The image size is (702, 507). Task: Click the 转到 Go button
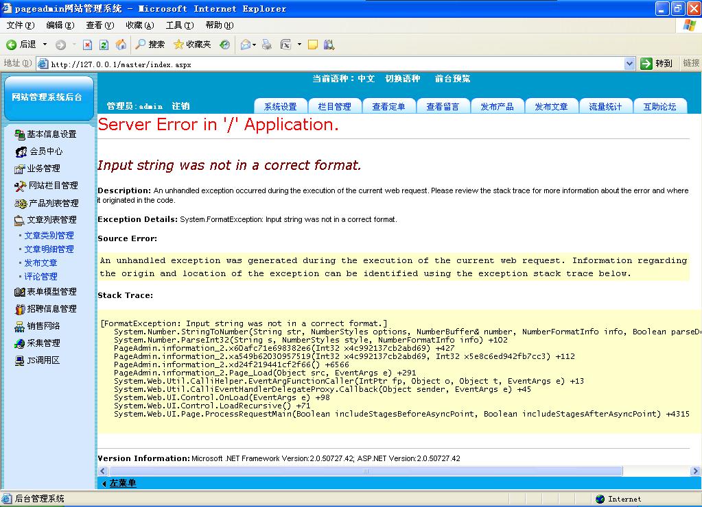657,64
